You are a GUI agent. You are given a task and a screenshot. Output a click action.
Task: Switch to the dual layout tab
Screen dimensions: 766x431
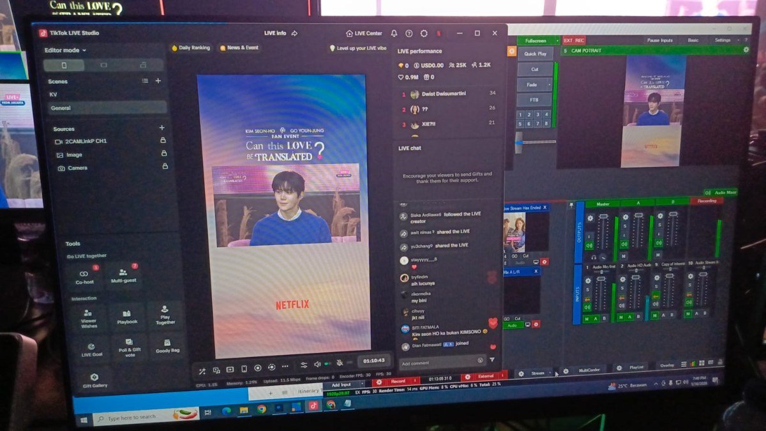[x=143, y=64]
